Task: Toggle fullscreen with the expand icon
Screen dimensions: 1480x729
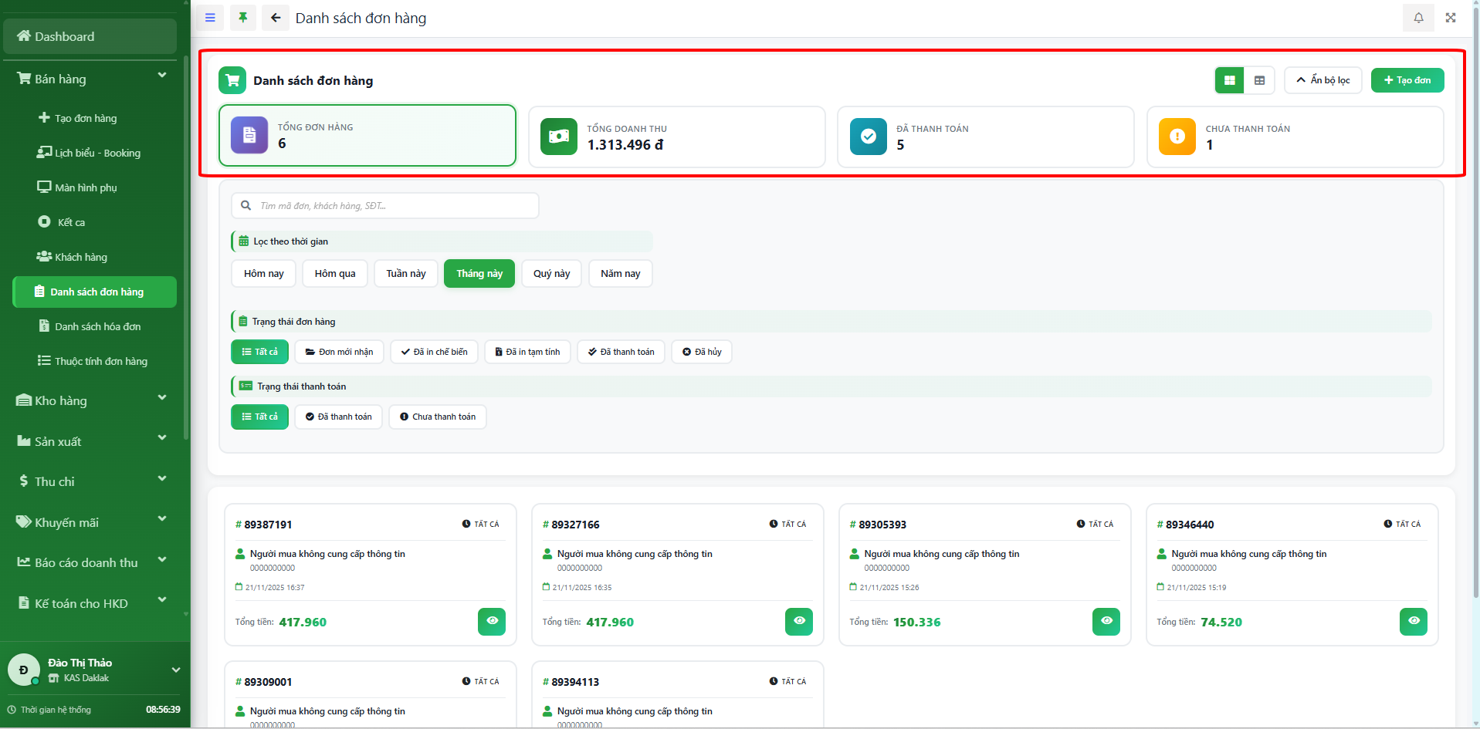Action: coord(1451,18)
